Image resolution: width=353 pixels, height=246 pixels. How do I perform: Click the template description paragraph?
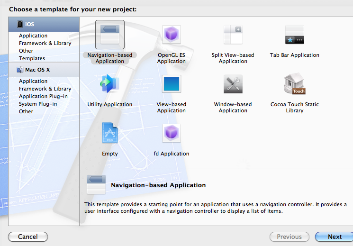tap(216, 208)
